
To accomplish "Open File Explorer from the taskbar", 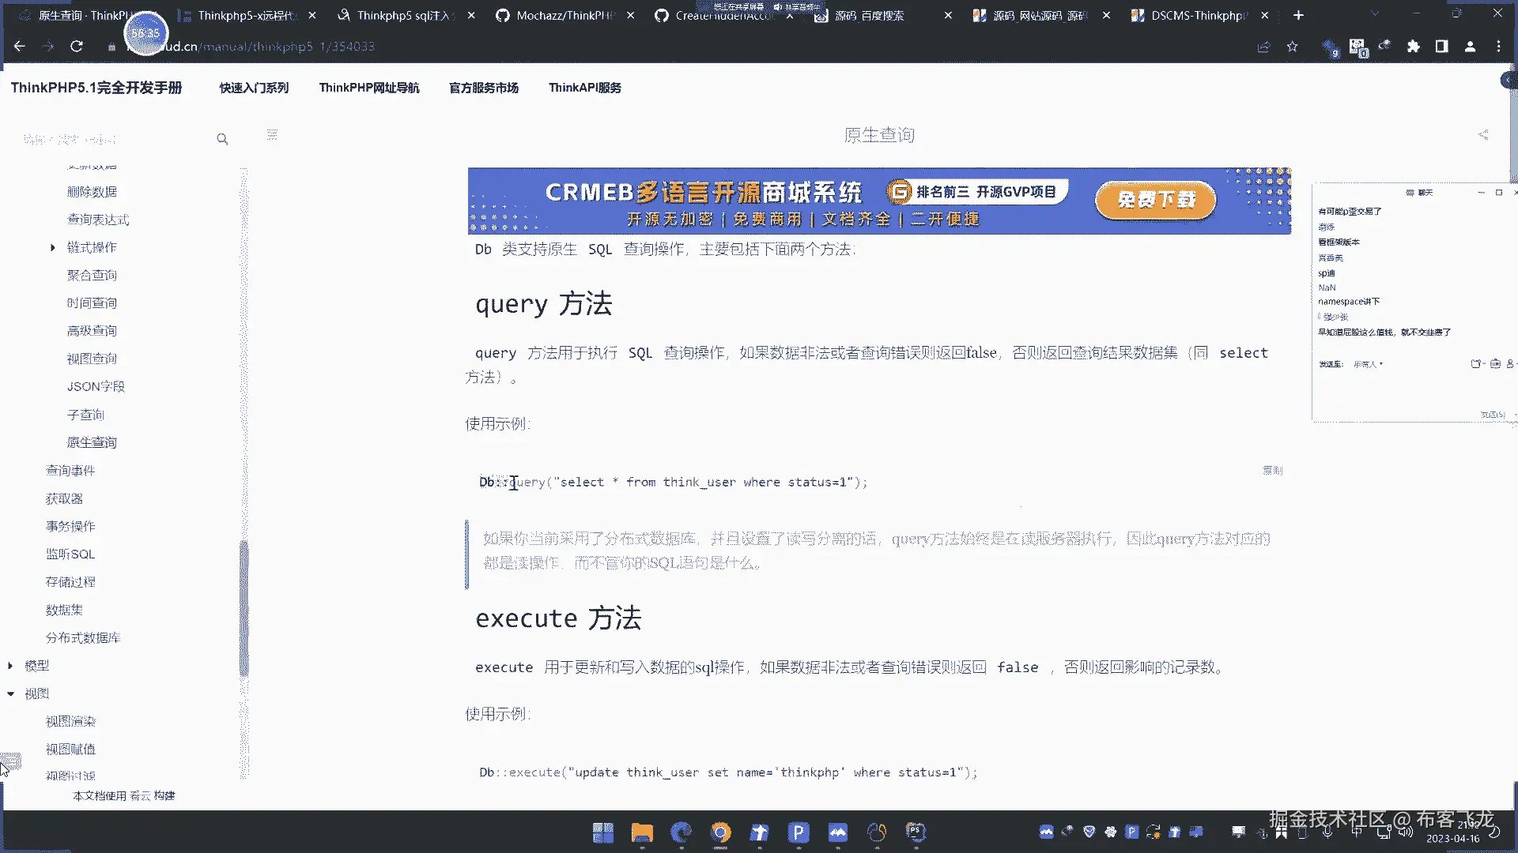I will pos(641,832).
